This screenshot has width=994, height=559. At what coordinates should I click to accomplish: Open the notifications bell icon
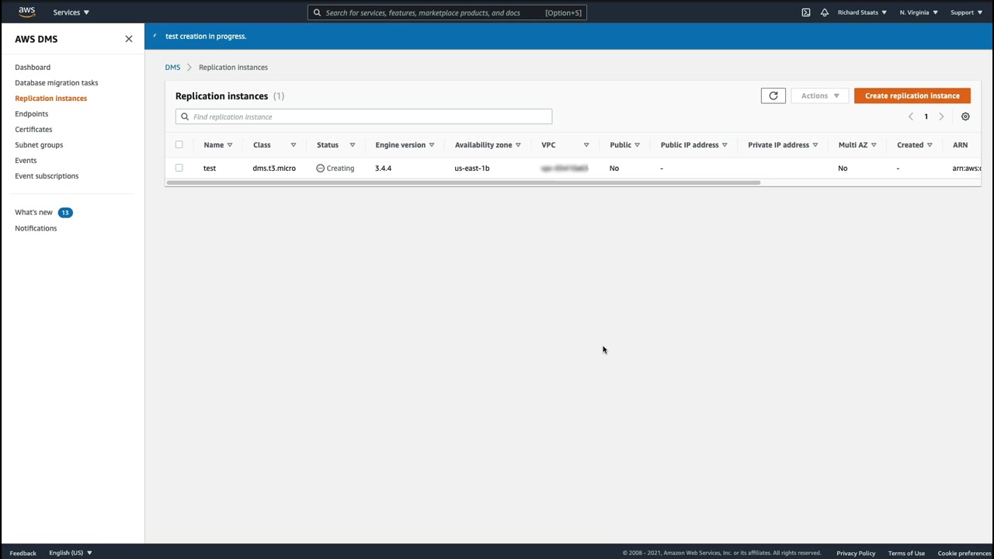point(825,12)
